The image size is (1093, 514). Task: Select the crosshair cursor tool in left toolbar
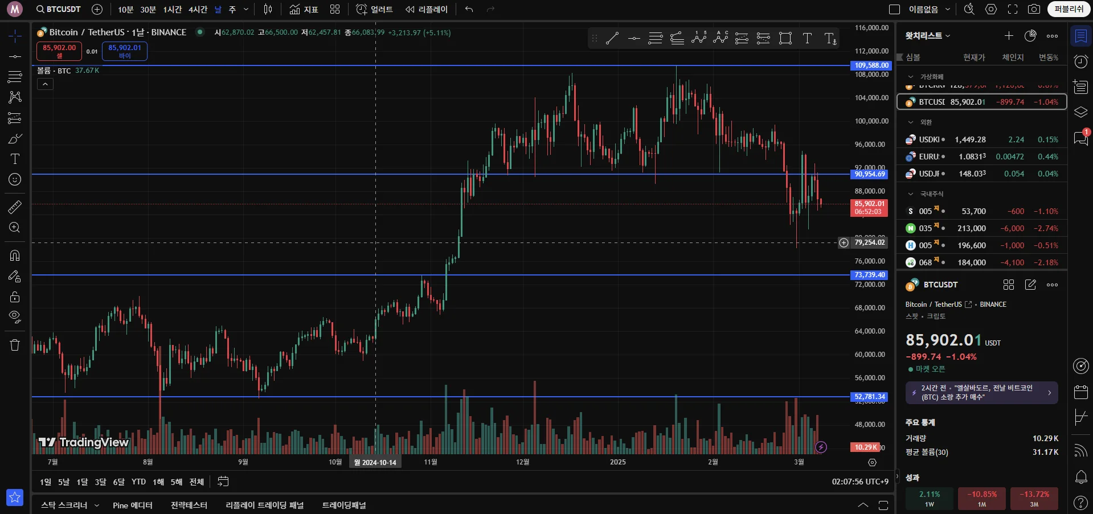(15, 36)
